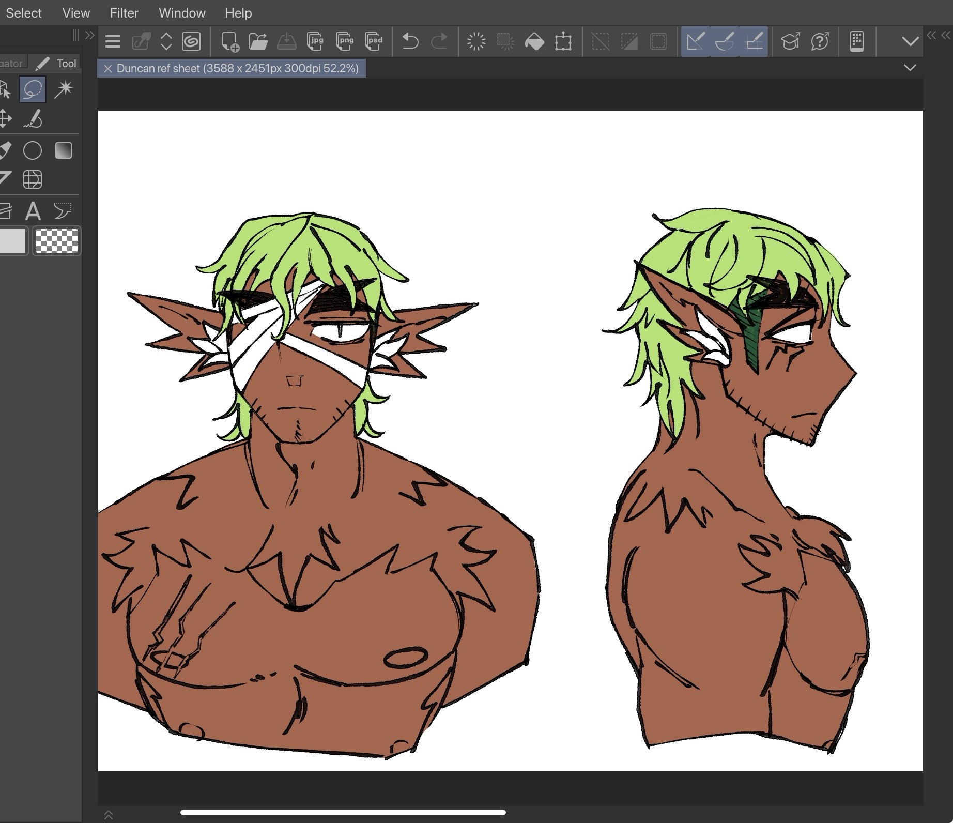The height and width of the screenshot is (823, 953).
Task: Click the Open file folder icon
Action: click(258, 41)
